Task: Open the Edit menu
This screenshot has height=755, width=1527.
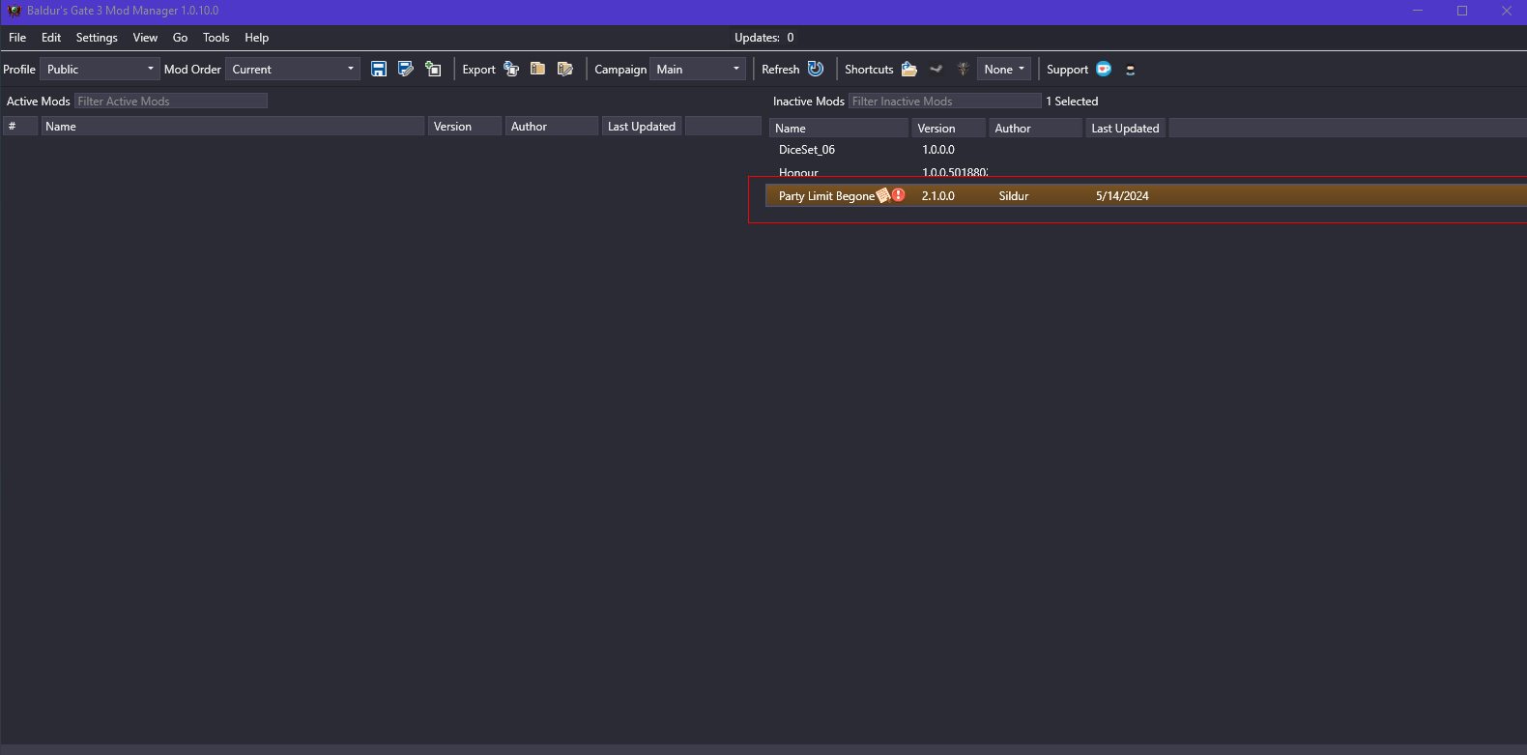Action: pyautogui.click(x=51, y=38)
